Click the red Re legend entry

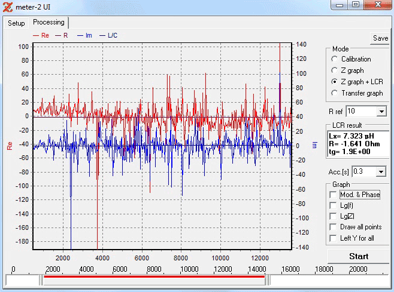click(41, 36)
